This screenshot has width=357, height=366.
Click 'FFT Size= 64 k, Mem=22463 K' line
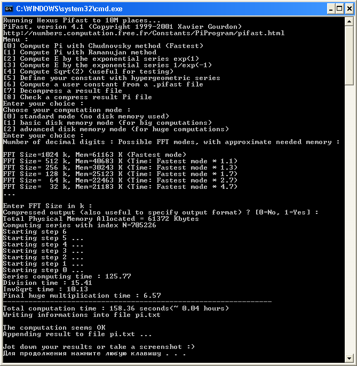[x=120, y=180]
